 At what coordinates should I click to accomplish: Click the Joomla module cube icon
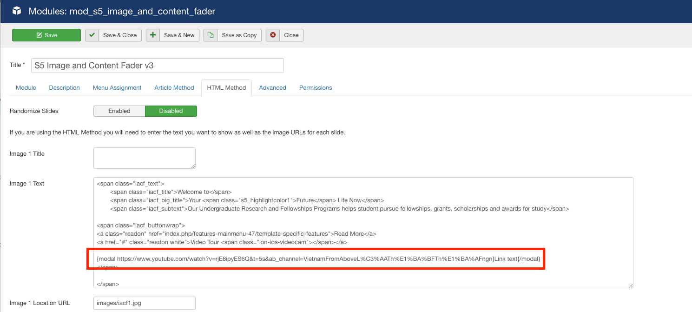(x=17, y=11)
